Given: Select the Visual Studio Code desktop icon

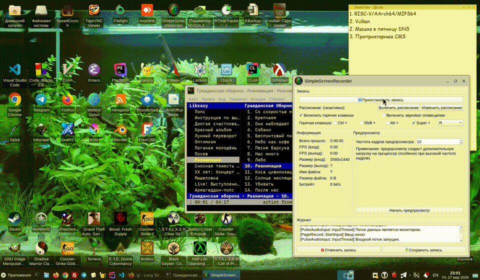Looking at the screenshot, I should pos(14,75).
